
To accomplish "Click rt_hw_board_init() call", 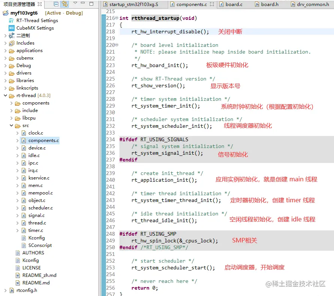I will [x=160, y=65].
